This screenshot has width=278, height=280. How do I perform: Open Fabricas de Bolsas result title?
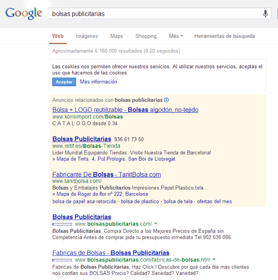[111, 253]
